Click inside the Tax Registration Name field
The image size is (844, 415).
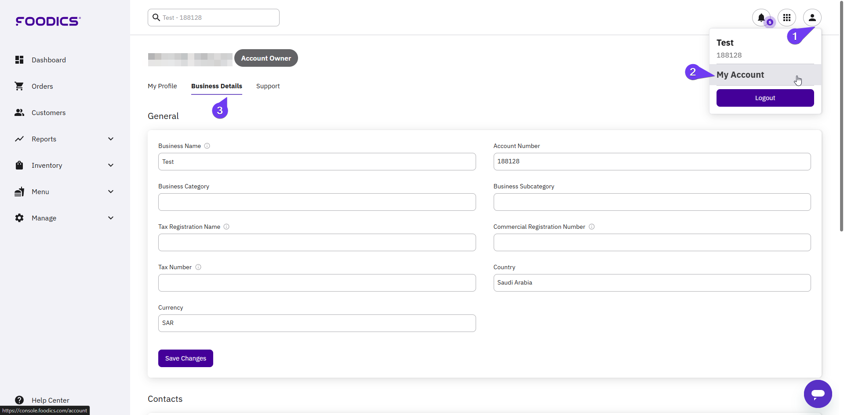[x=316, y=242]
